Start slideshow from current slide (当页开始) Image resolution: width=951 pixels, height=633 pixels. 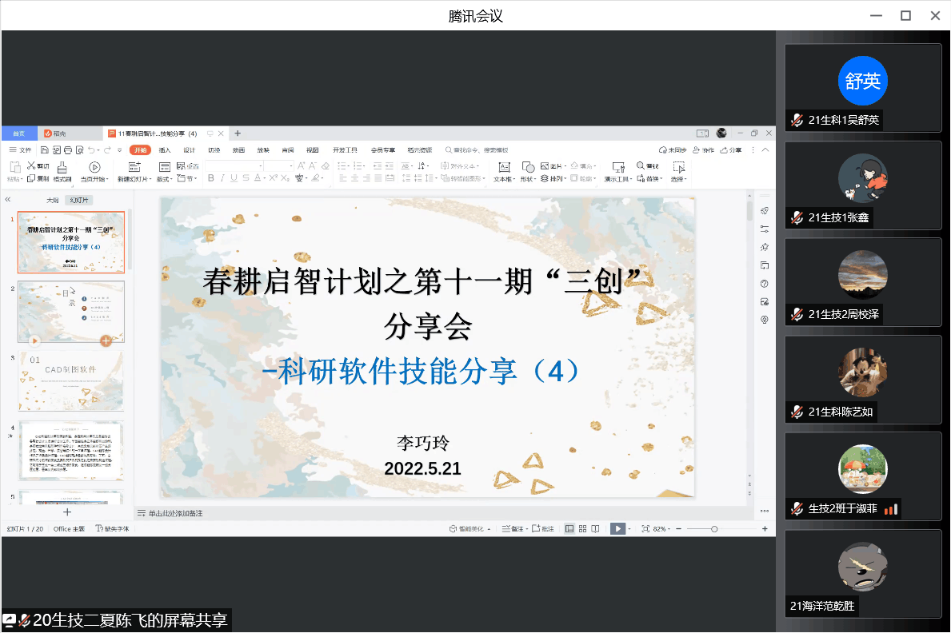tap(94, 167)
